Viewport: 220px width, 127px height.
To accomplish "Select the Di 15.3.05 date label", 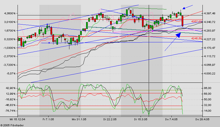I will 140,119.
